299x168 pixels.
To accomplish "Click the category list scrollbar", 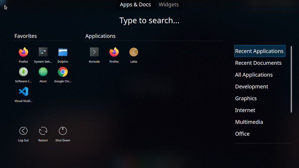I will (x=291, y=80).
